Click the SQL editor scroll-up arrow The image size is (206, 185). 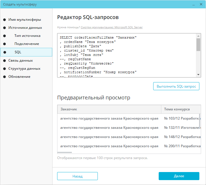[198, 36]
